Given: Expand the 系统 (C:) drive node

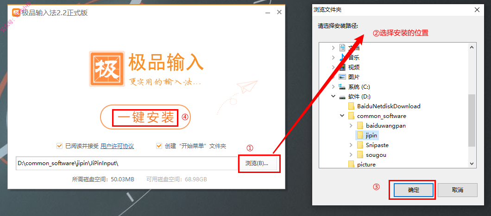Looking at the screenshot, I should pyautogui.click(x=333, y=86).
